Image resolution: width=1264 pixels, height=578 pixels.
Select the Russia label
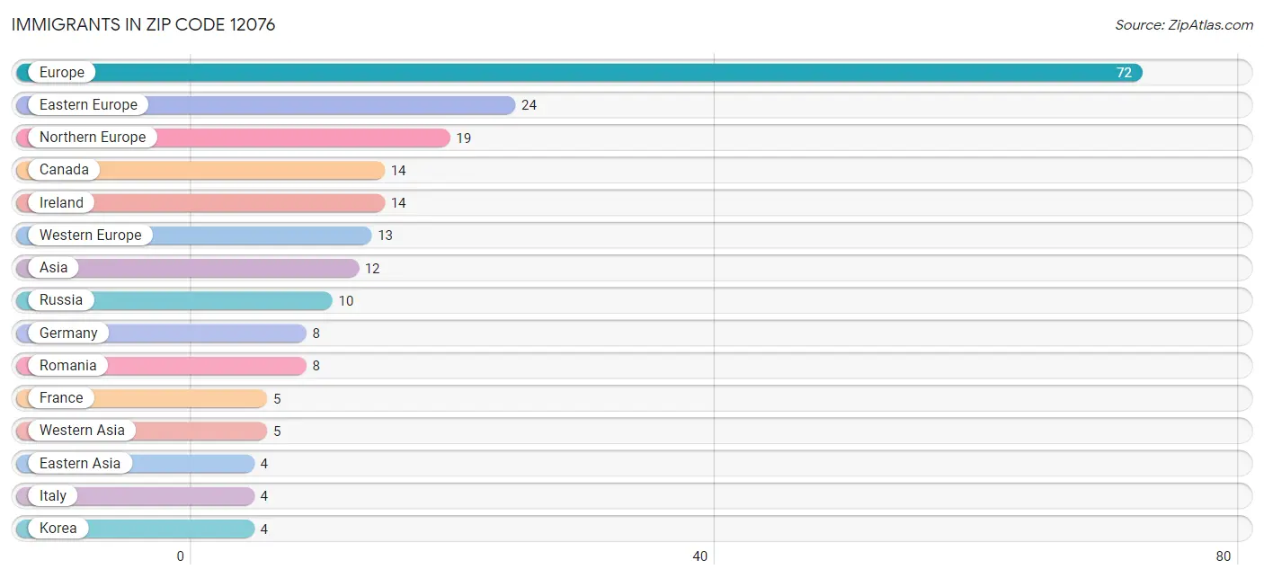click(x=61, y=300)
